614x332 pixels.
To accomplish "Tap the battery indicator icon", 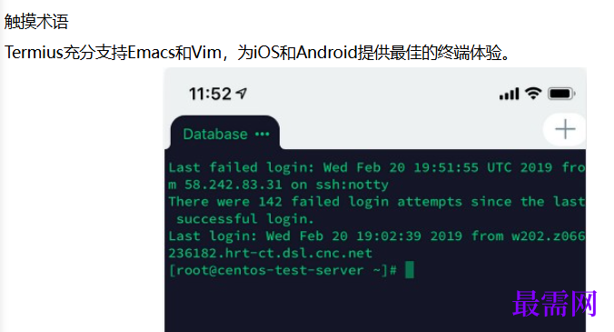I will click(561, 94).
